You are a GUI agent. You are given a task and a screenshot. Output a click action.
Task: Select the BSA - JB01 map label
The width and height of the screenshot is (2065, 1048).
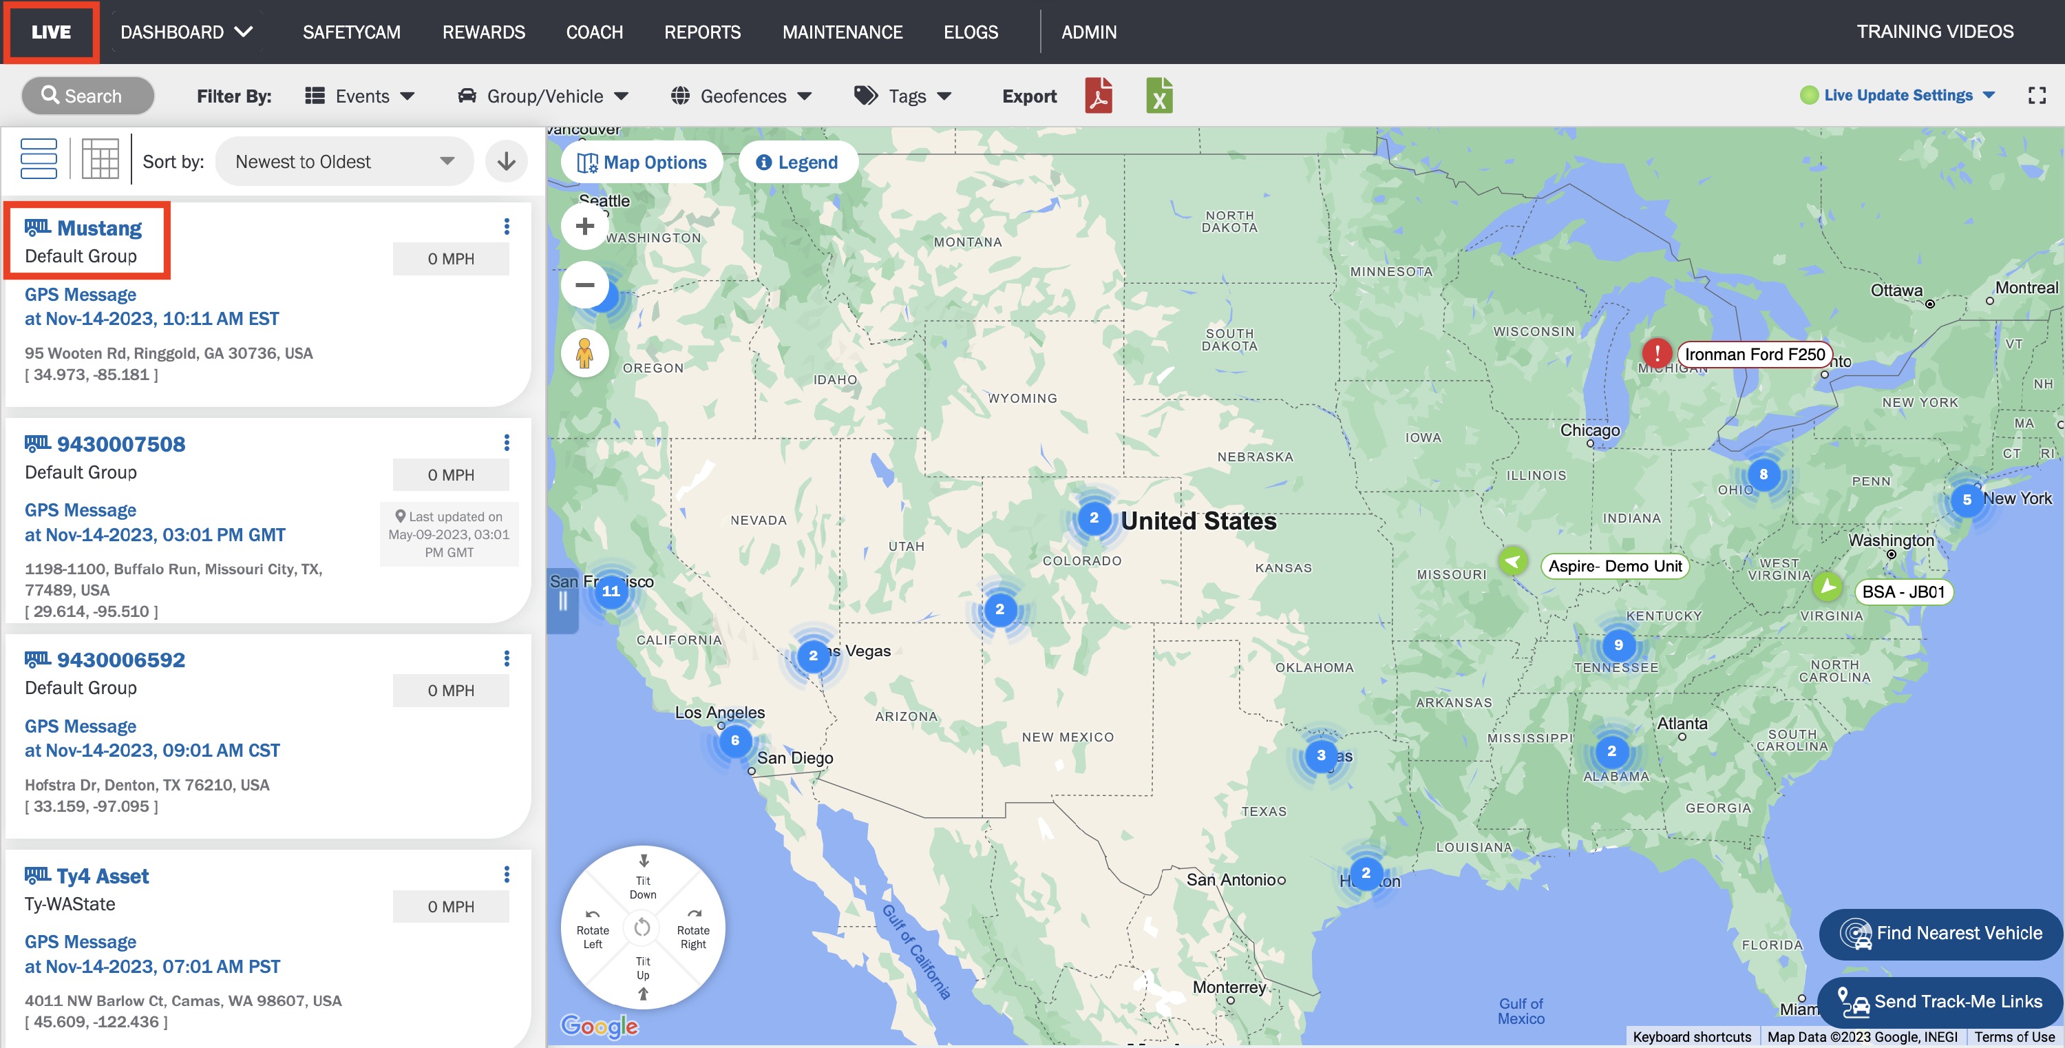click(x=1903, y=591)
